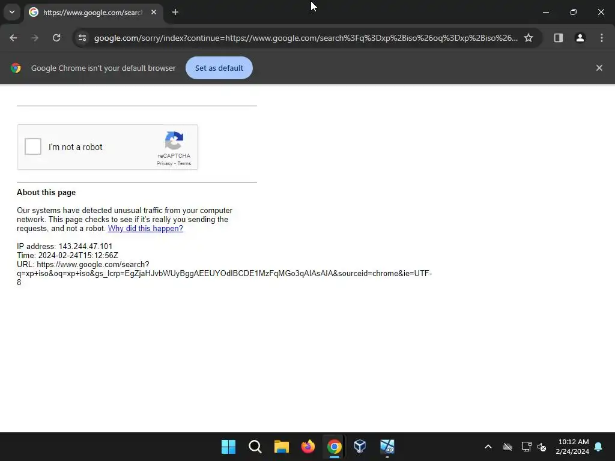The image size is (615, 461).
Task: Restore down the Chrome window
Action: click(x=574, y=12)
